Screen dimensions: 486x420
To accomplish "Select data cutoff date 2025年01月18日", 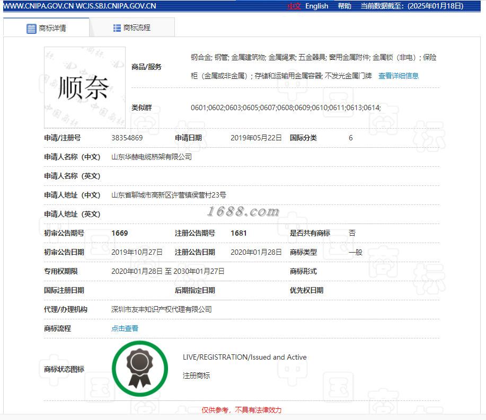I will pyautogui.click(x=436, y=6).
